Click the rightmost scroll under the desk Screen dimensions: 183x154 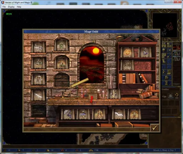point(134,114)
